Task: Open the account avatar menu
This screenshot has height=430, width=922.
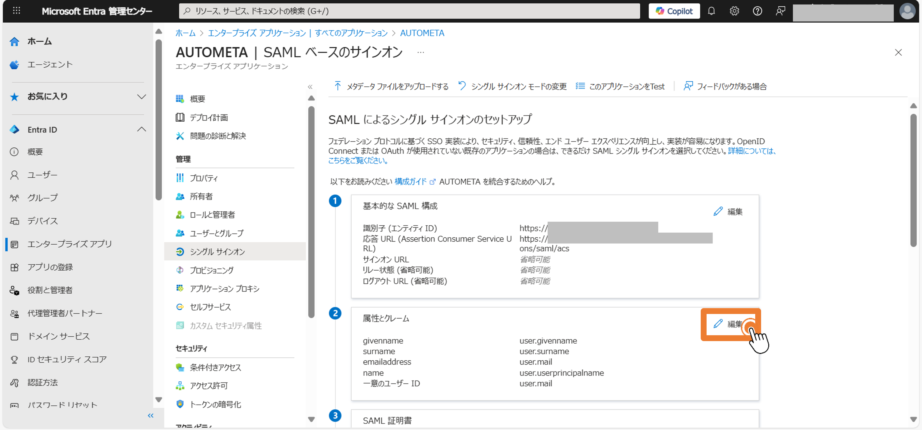Action: (907, 11)
